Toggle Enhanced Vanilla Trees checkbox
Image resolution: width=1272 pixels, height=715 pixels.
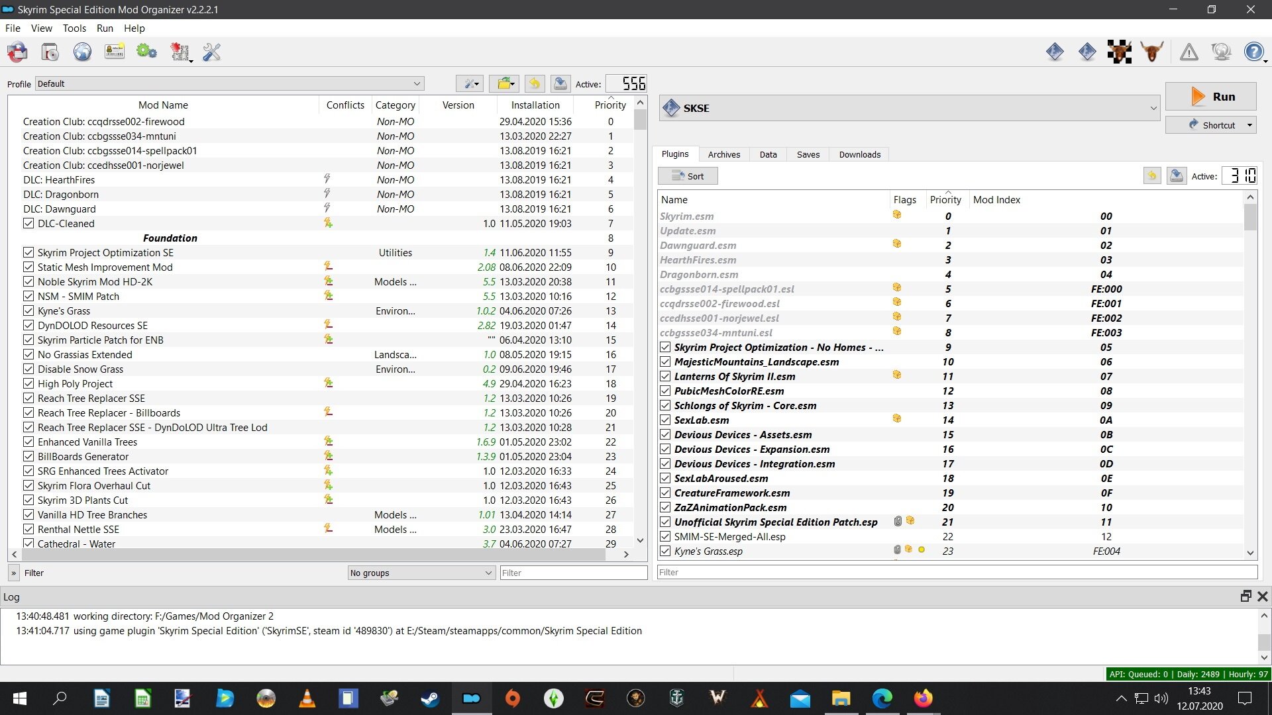pyautogui.click(x=28, y=442)
